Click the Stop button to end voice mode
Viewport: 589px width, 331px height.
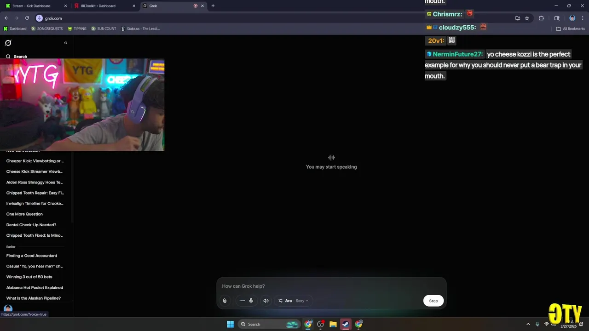(433, 301)
